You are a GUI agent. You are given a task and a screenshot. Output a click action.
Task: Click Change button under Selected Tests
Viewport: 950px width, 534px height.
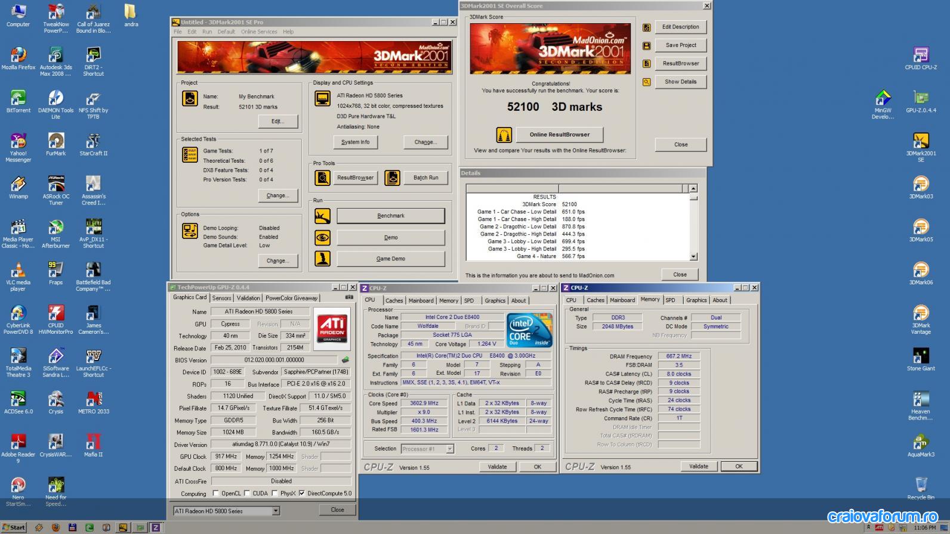pos(278,195)
